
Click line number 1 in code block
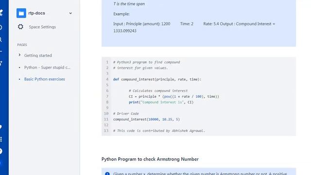107,62
